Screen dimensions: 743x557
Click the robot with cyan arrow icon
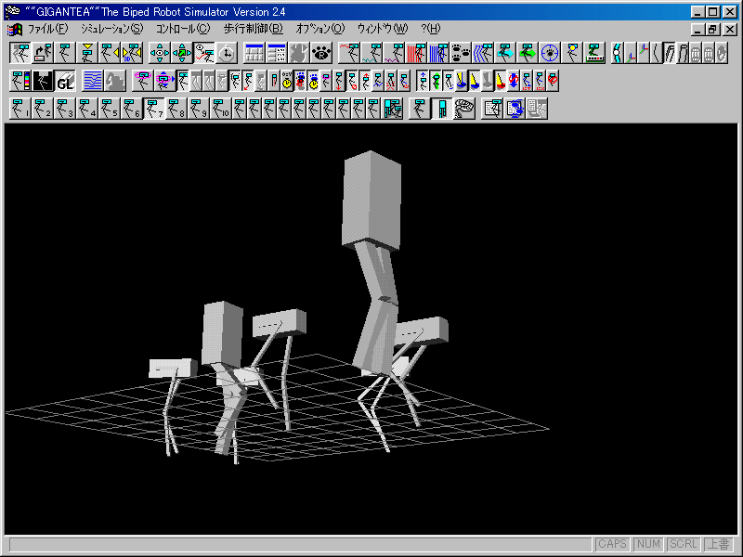[505, 53]
